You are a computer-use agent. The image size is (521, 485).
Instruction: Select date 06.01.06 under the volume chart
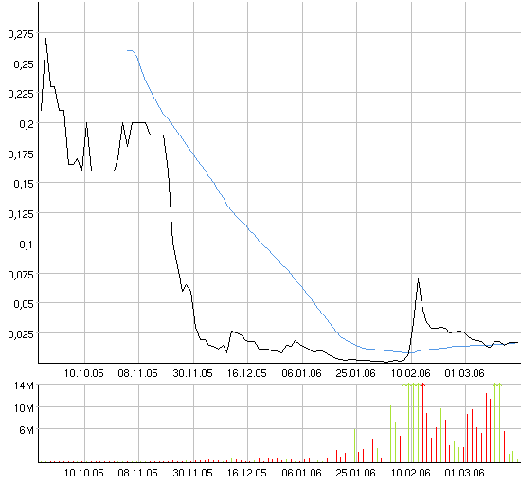(x=301, y=473)
